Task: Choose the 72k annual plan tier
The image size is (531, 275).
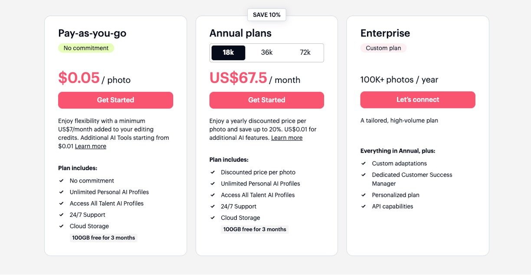Action: 305,52
